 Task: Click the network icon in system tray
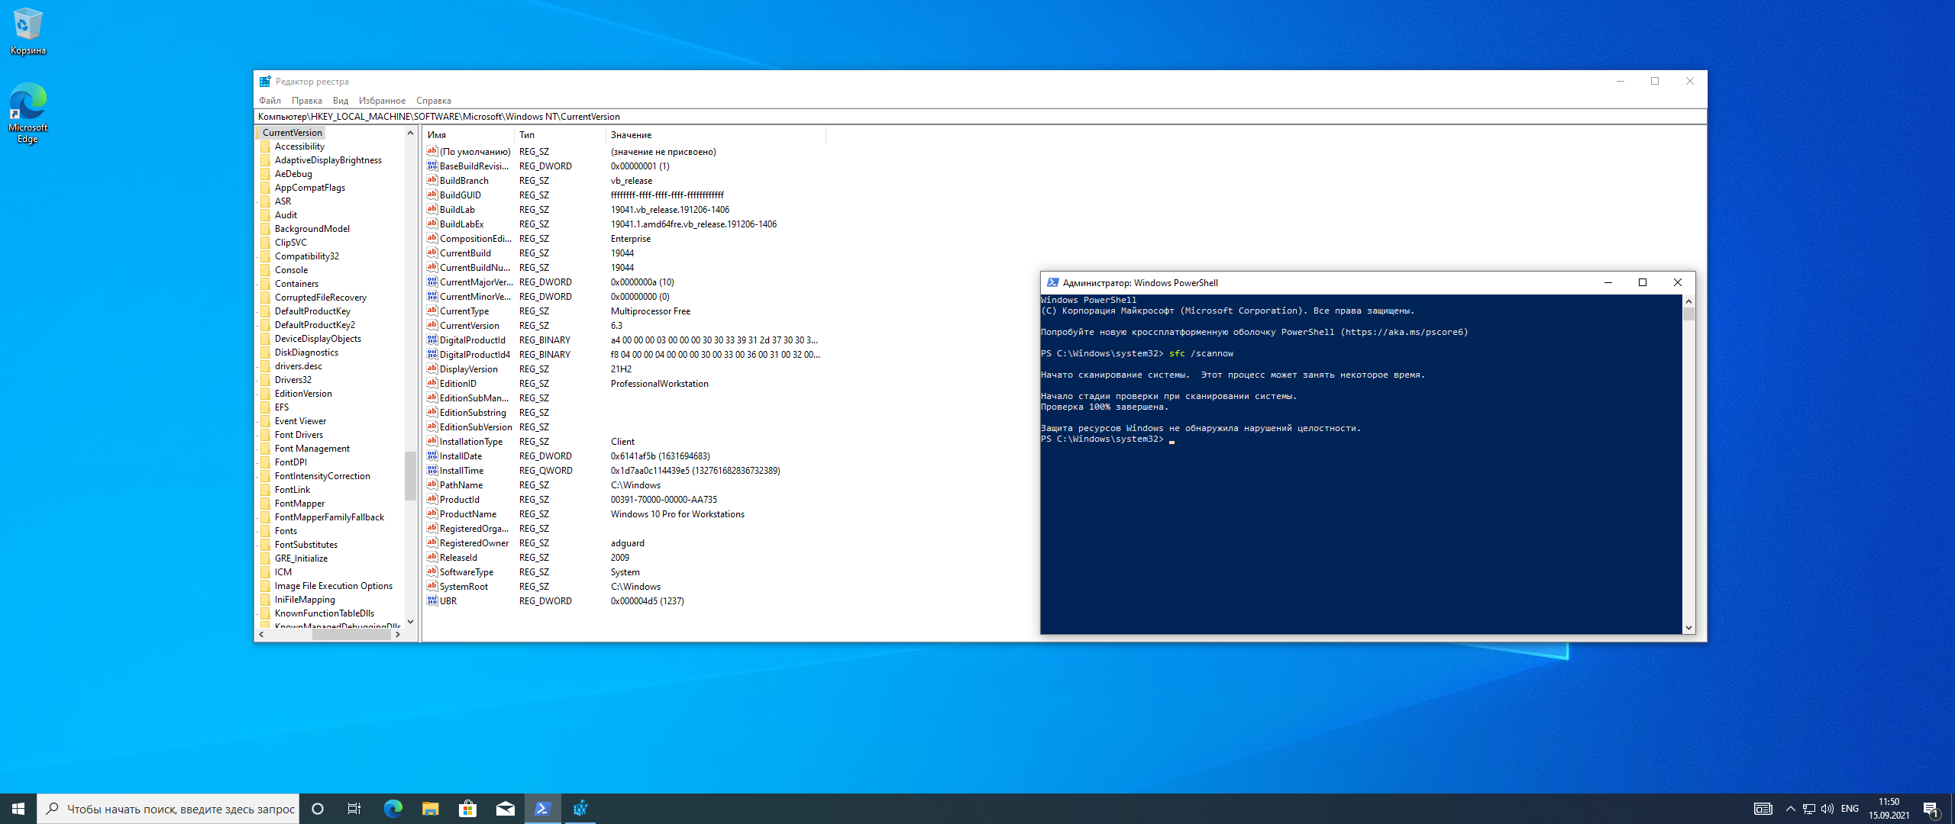click(1808, 809)
